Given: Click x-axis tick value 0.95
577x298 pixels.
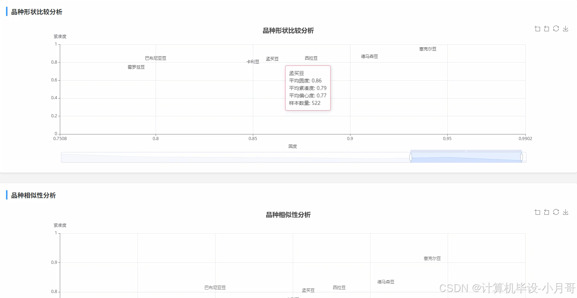Looking at the screenshot, I should click(447, 139).
